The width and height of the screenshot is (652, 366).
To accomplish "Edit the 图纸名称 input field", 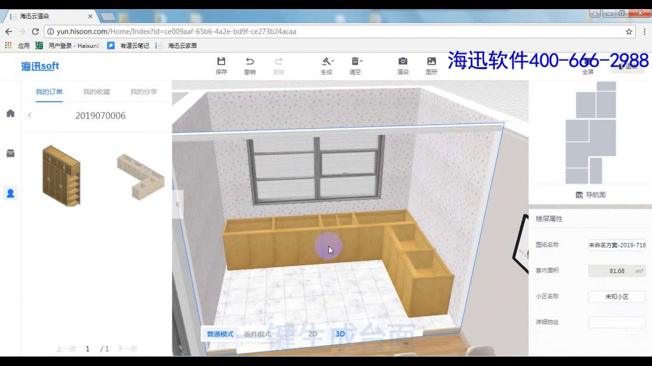I will click(617, 245).
